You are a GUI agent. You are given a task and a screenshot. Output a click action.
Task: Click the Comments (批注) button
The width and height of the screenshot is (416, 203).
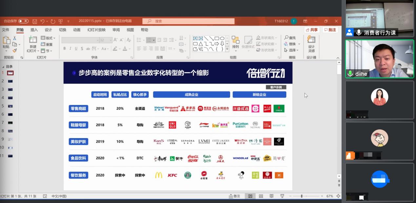tap(330, 30)
